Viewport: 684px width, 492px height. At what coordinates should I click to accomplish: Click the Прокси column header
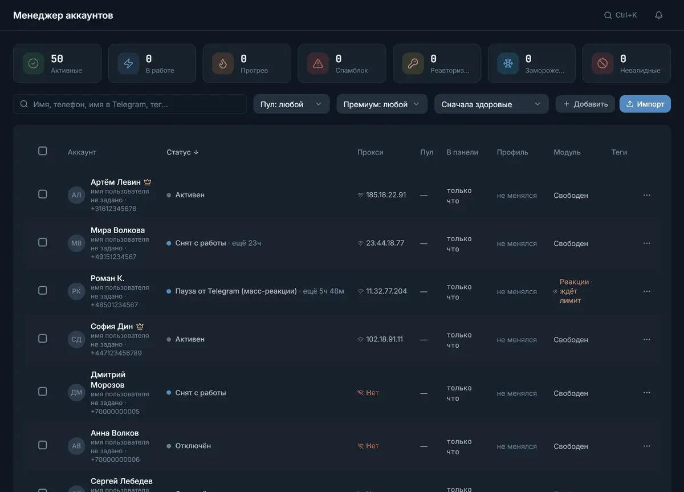click(x=370, y=152)
